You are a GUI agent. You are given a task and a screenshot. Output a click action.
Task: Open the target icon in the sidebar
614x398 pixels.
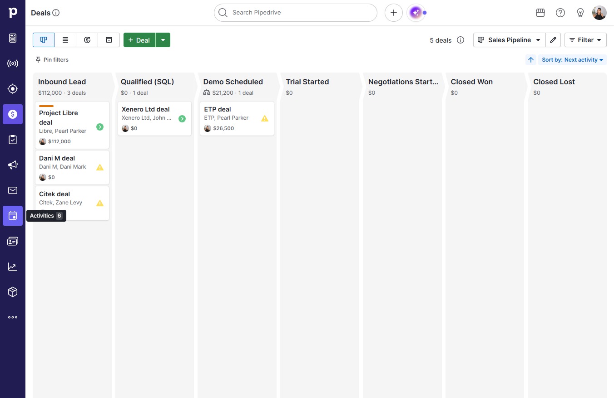pyautogui.click(x=13, y=89)
